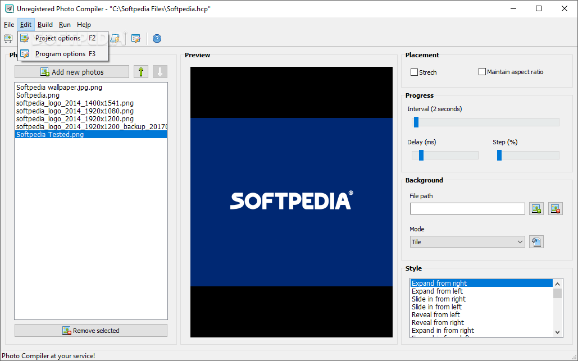Browse for a background image file
Screen dimensions: 578x361
tap(536, 208)
